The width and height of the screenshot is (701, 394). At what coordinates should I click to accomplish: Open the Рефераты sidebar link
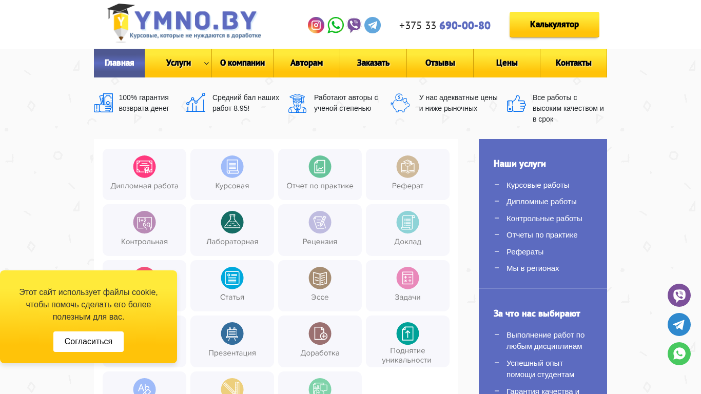525,252
